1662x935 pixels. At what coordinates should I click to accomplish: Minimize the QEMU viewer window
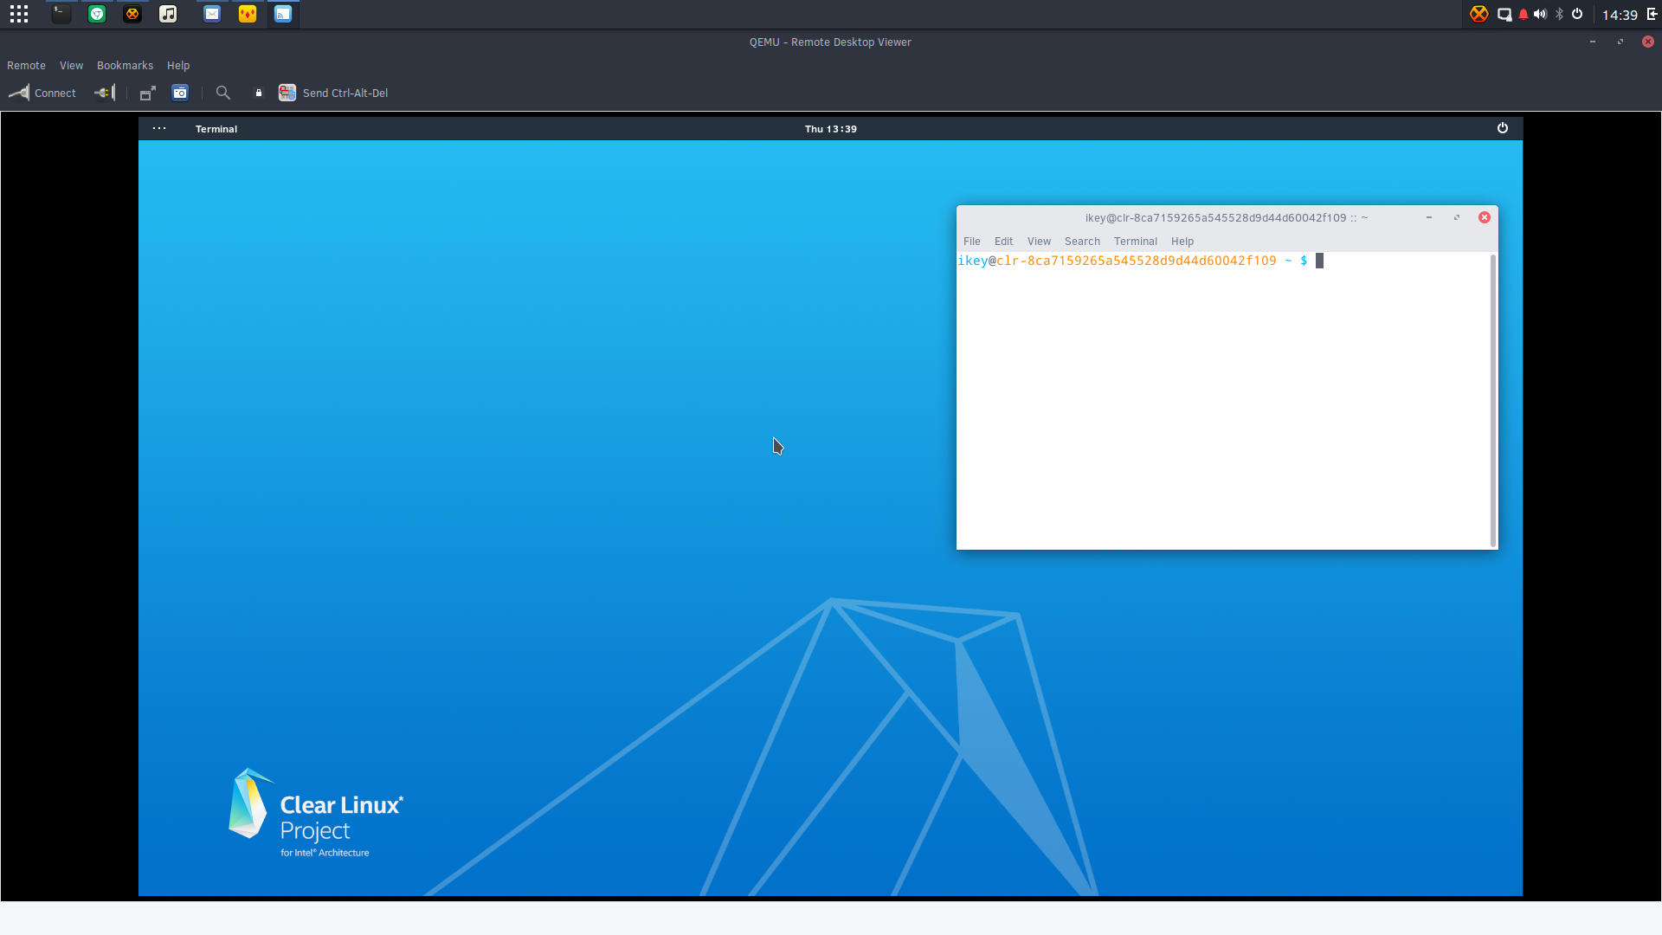(x=1593, y=42)
